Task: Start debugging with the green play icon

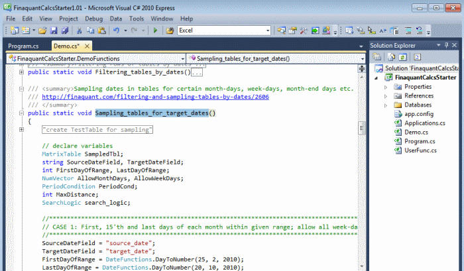Action: (x=155, y=30)
